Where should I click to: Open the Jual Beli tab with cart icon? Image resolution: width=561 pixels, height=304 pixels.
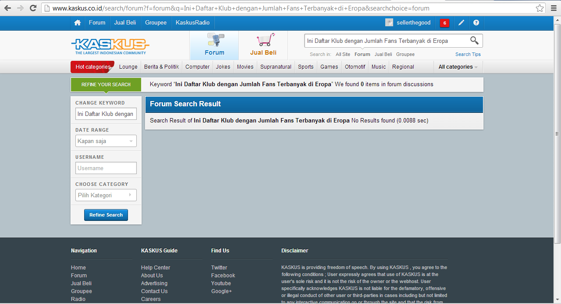coord(263,45)
